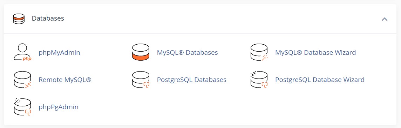The height and width of the screenshot is (128, 401).
Task: Click the phpPgAdmin database icon
Action: coord(22,107)
